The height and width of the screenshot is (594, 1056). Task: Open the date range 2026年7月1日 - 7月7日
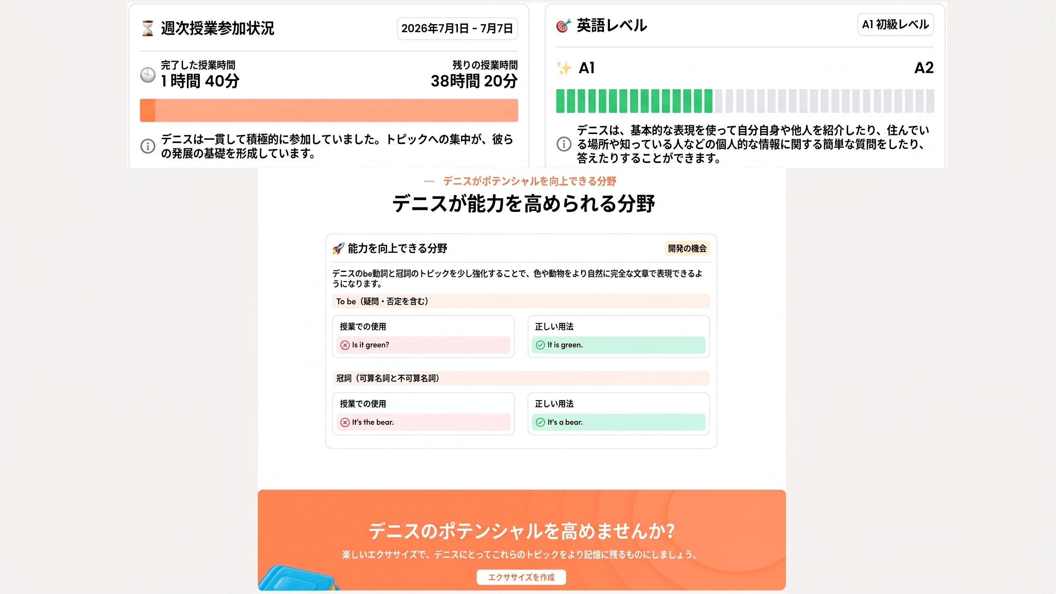pos(457,28)
